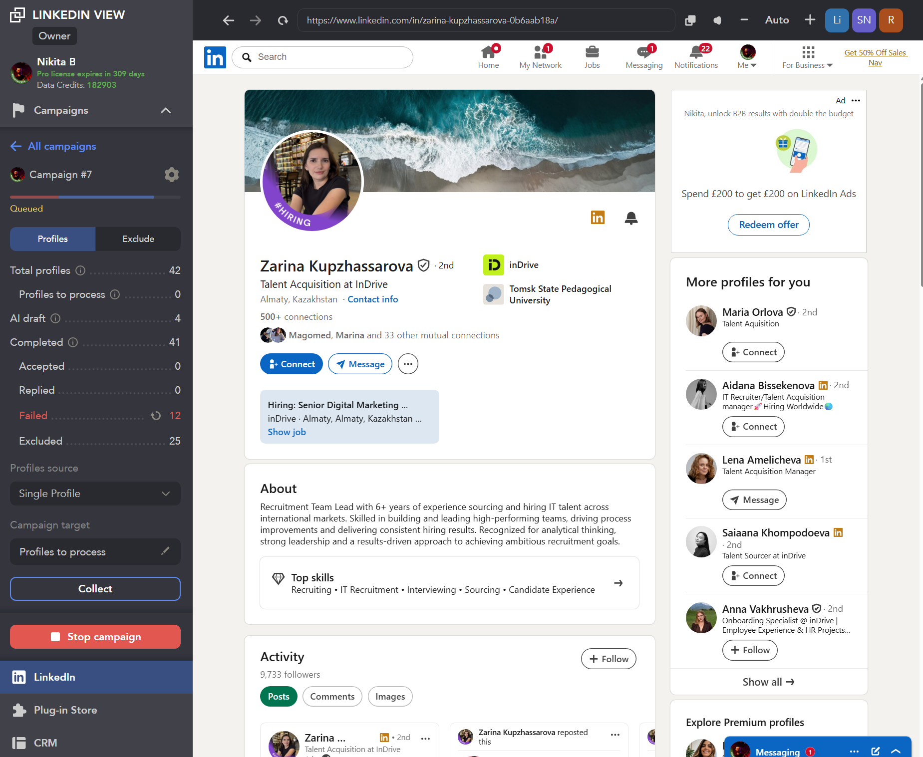The height and width of the screenshot is (757, 923).
Task: Open Campaign #7 settings gear
Action: [171, 175]
